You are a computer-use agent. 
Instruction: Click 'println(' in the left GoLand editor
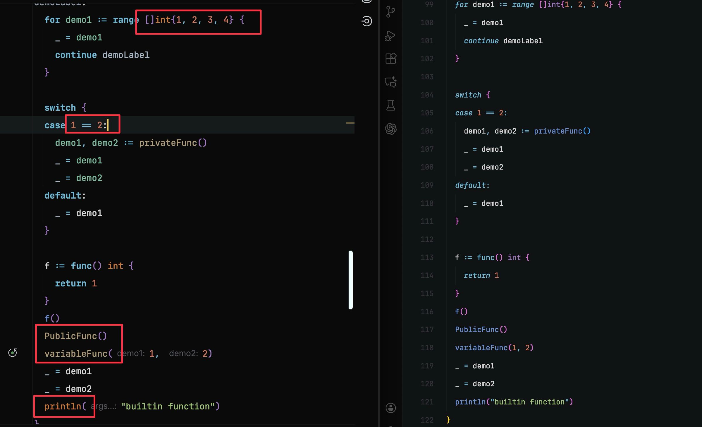(65, 406)
